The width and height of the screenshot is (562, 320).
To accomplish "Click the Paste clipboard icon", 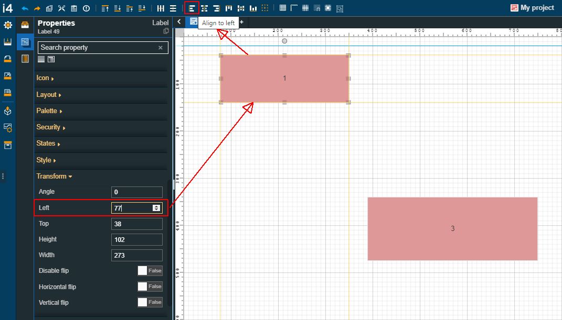I will click(74, 8).
